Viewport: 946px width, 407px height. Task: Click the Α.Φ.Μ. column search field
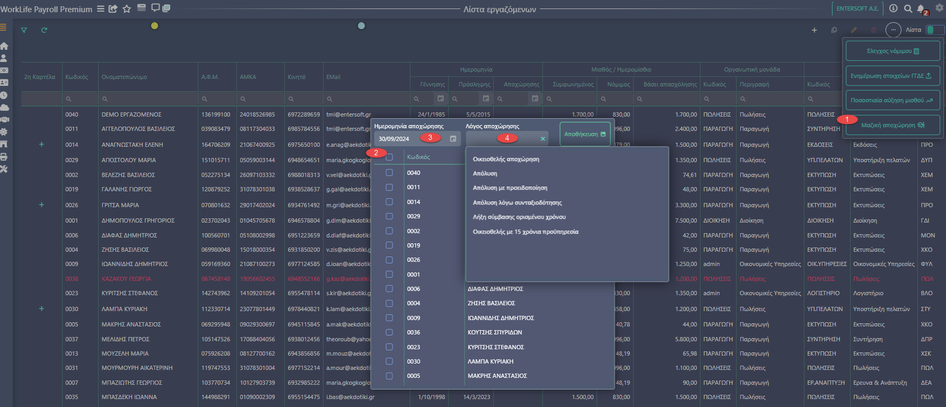coord(217,99)
